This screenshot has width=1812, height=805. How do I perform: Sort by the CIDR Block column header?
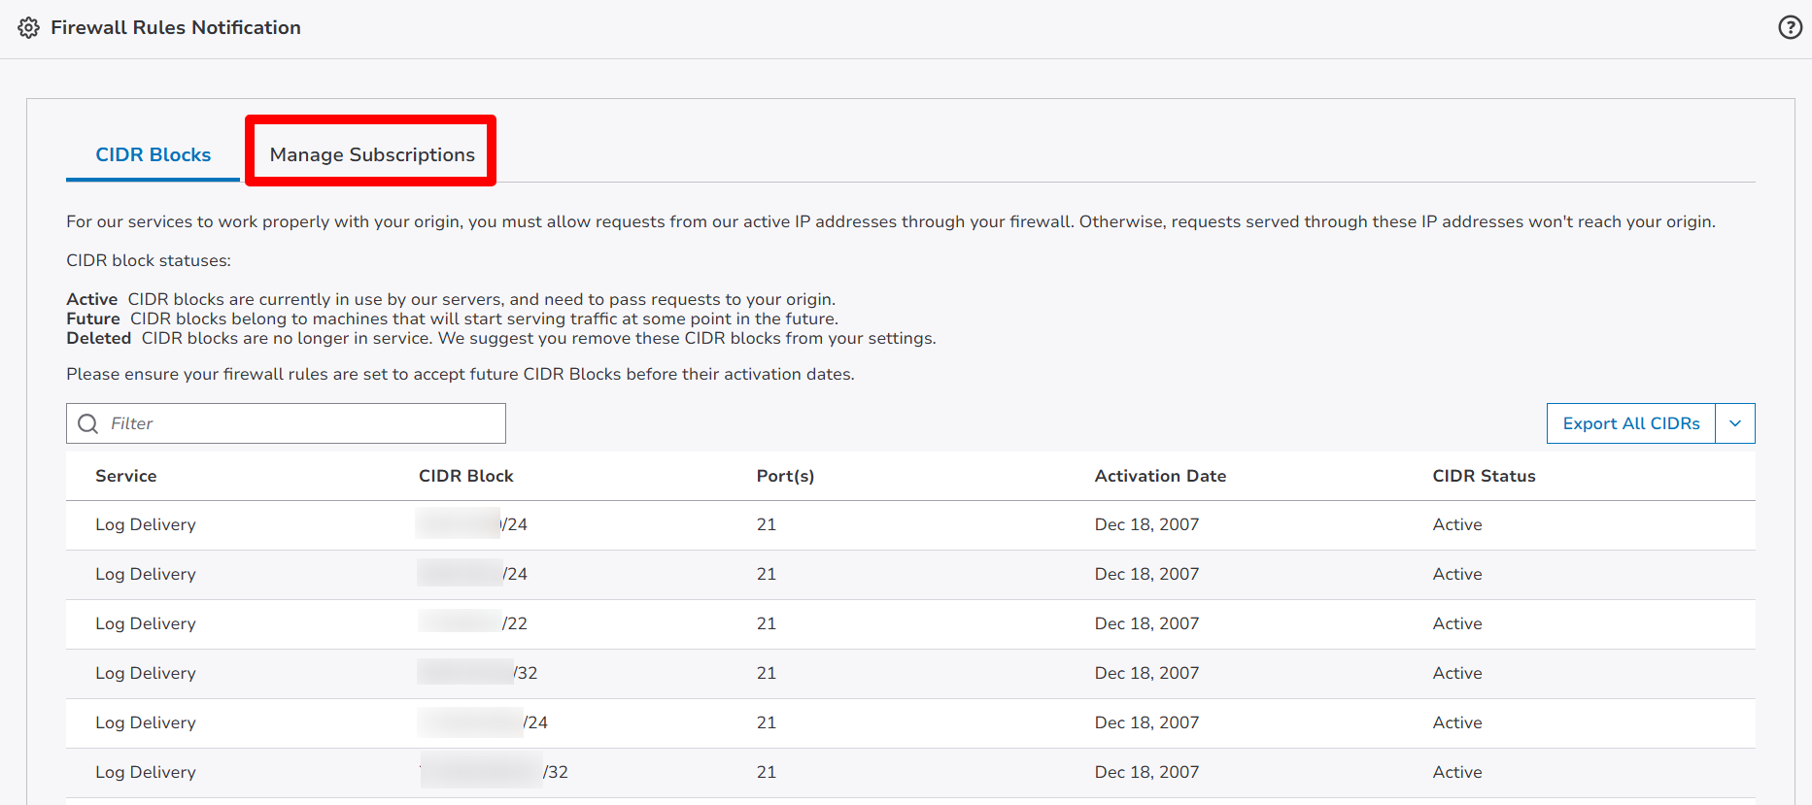click(465, 476)
